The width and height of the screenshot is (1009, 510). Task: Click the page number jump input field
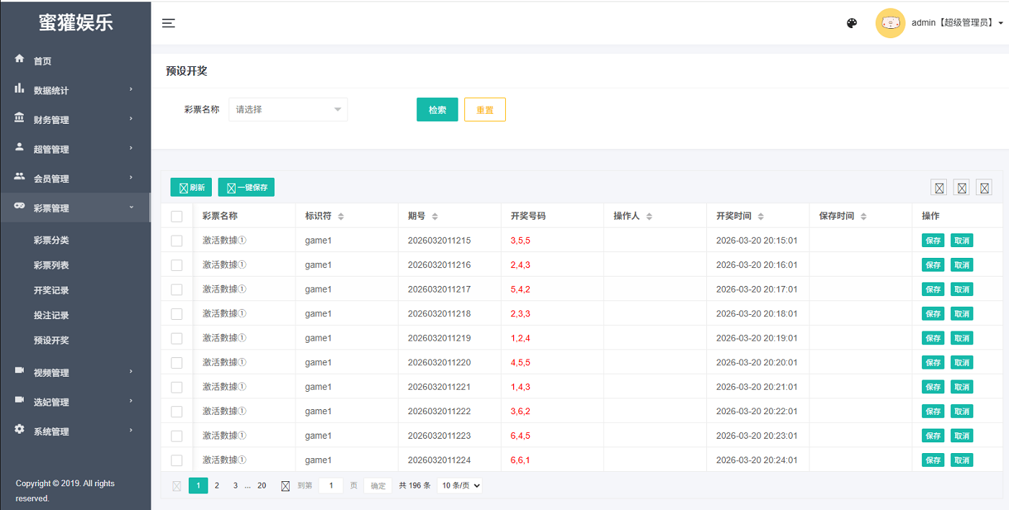coord(331,486)
